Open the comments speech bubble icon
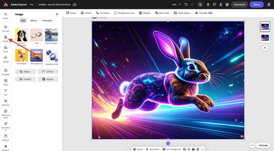 [214, 4]
